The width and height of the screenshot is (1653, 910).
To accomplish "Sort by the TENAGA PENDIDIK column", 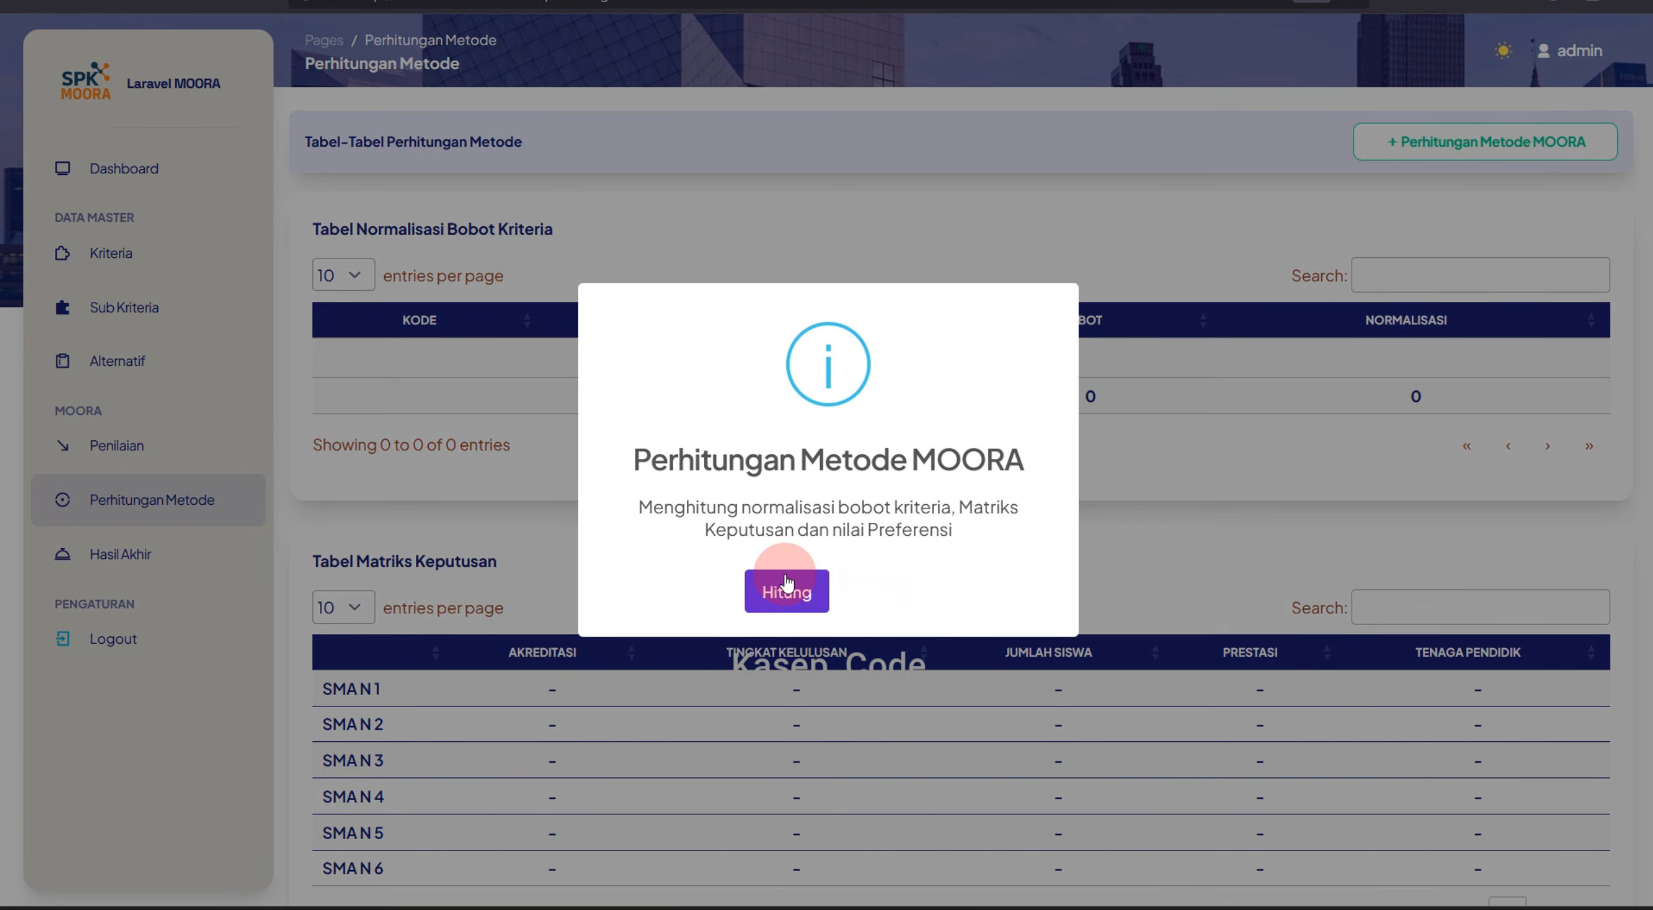I will pos(1467,652).
